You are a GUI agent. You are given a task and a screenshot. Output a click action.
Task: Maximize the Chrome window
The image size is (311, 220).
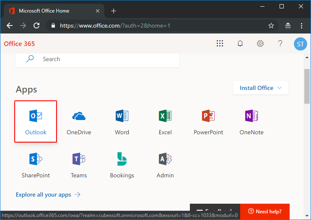point(281,6)
